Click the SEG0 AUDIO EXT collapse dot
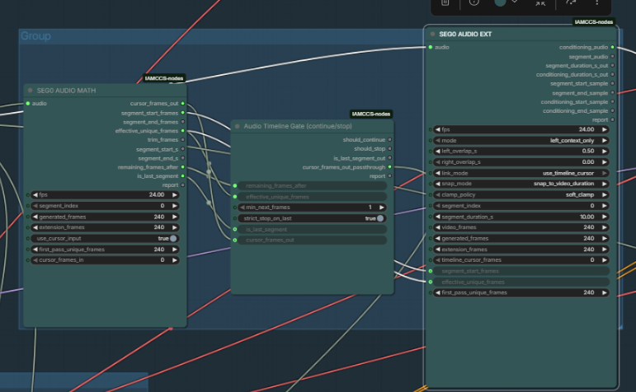636x392 pixels. point(433,35)
